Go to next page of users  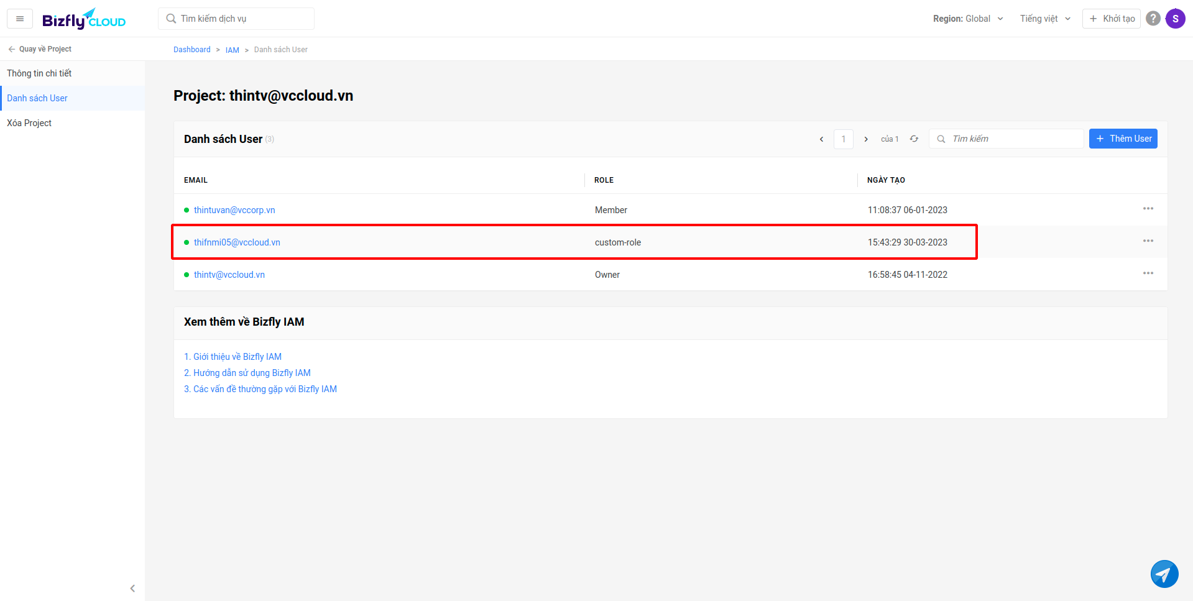[x=866, y=139]
